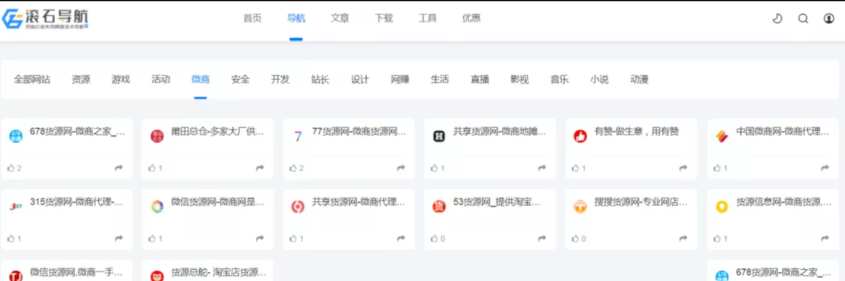The height and width of the screenshot is (281, 845).
Task: Go to 首页 in top navigation
Action: click(x=252, y=18)
